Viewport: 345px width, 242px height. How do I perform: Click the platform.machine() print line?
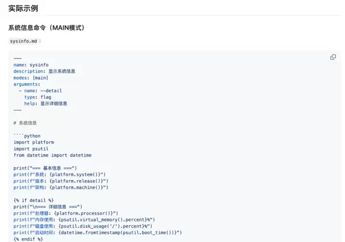point(61,187)
